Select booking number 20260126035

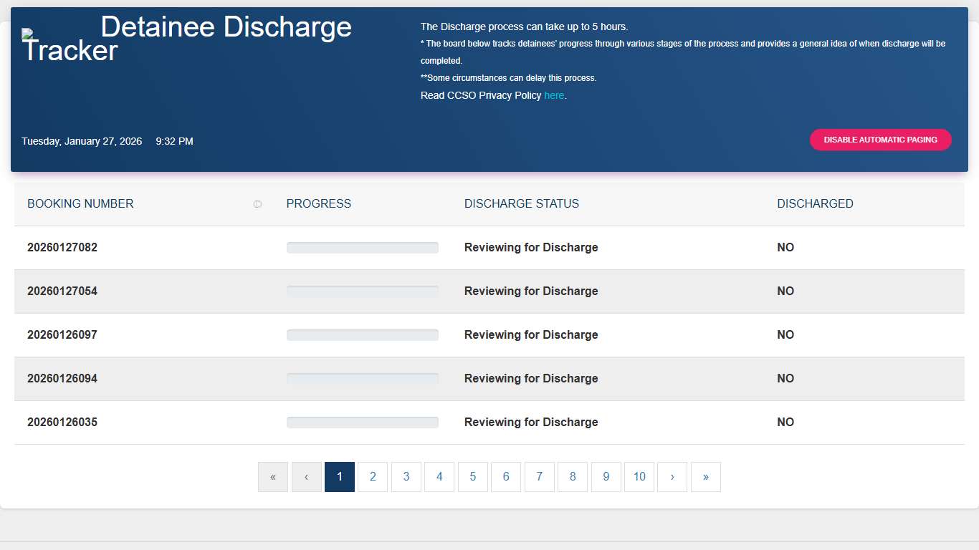click(x=62, y=422)
